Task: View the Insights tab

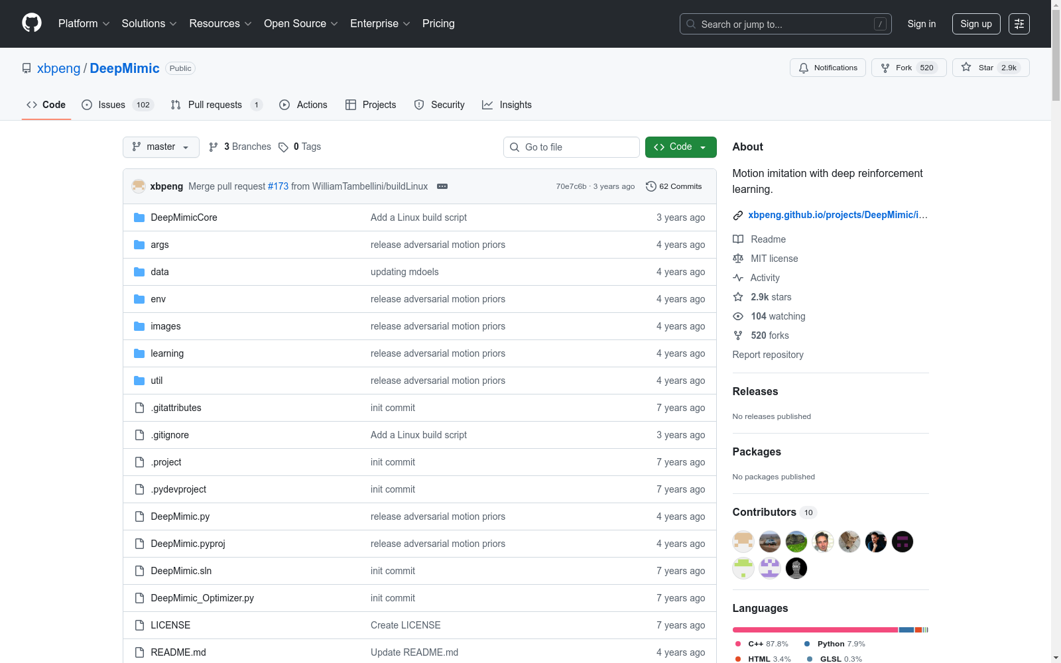Action: pos(507,105)
